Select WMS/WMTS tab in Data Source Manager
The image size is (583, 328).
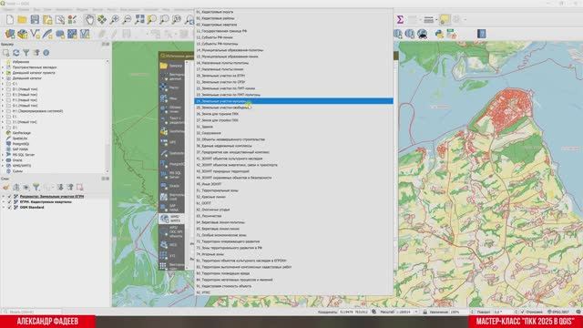click(x=172, y=219)
